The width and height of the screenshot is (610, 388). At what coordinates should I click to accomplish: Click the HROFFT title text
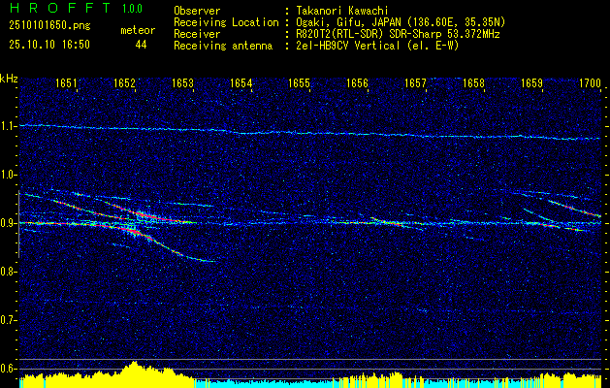[x=48, y=9]
